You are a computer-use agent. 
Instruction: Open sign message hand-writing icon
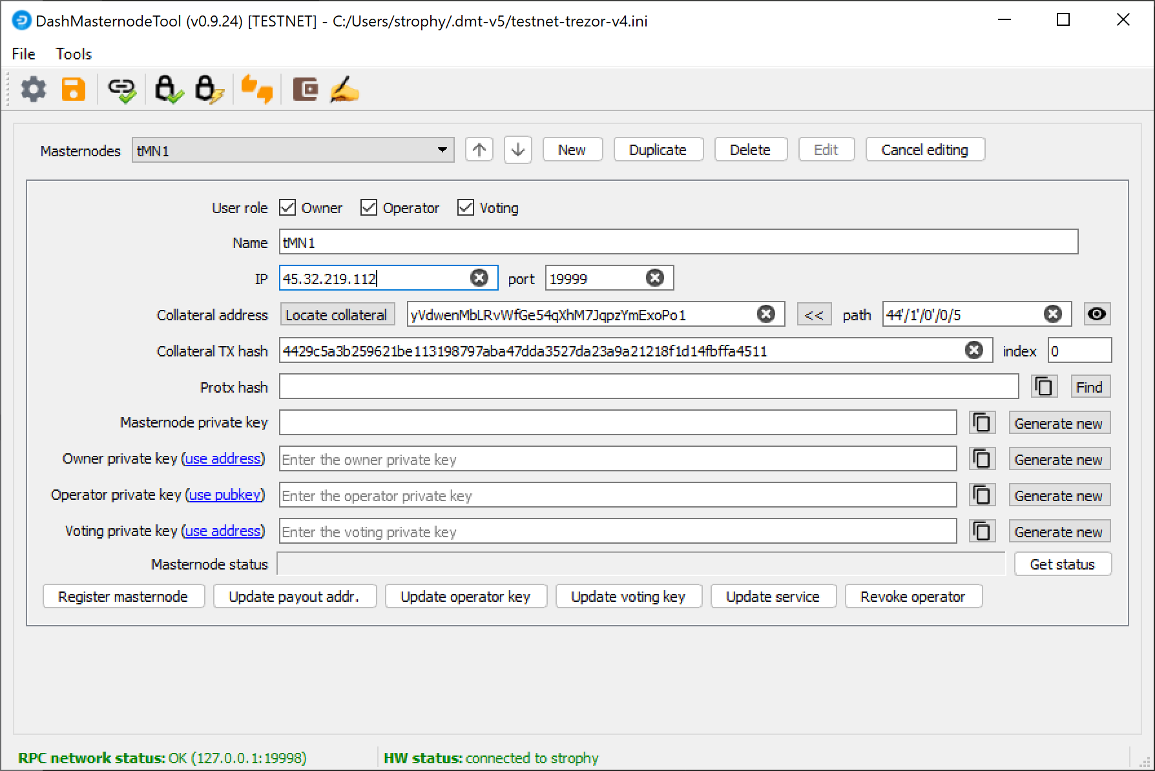click(x=344, y=89)
